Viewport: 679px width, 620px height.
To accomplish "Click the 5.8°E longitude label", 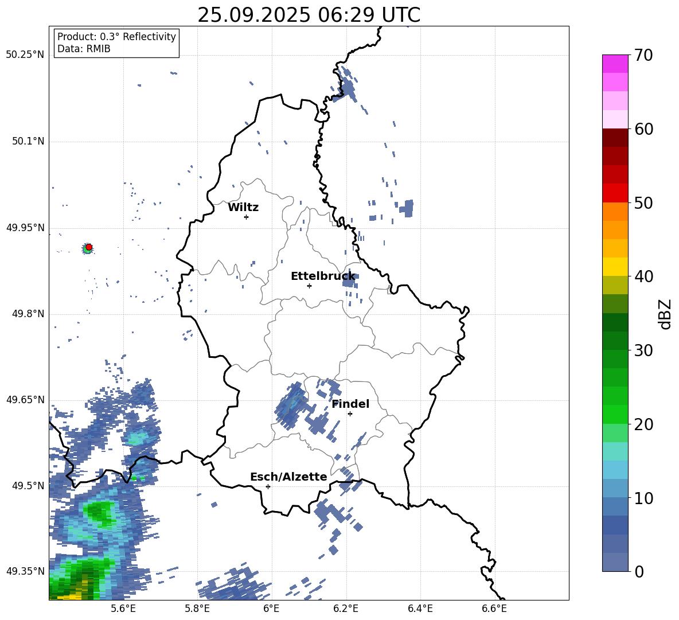I will click(197, 609).
